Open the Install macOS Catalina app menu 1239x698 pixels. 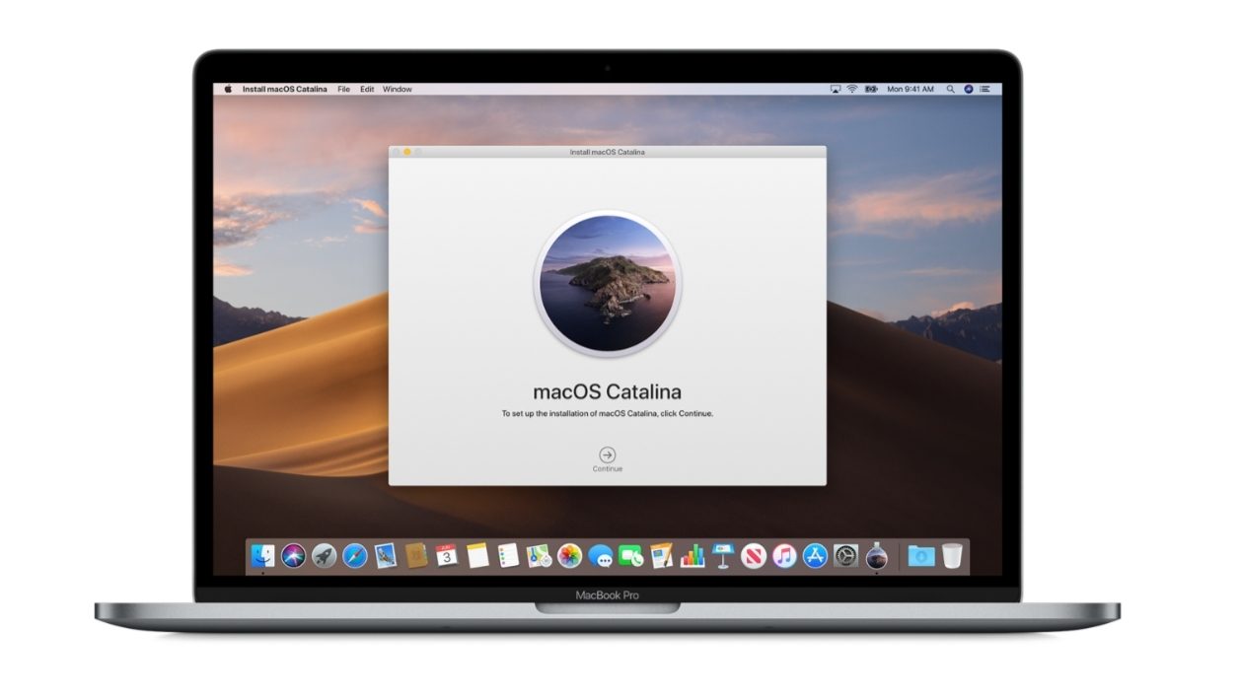pyautogui.click(x=285, y=89)
